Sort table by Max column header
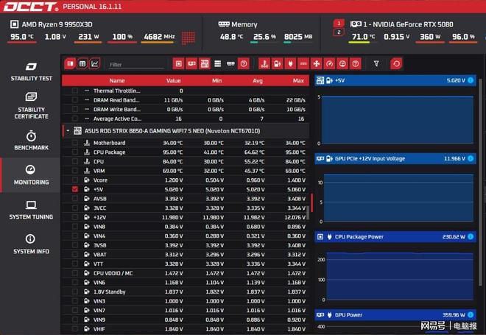The width and height of the screenshot is (486, 335). pyautogui.click(x=298, y=80)
